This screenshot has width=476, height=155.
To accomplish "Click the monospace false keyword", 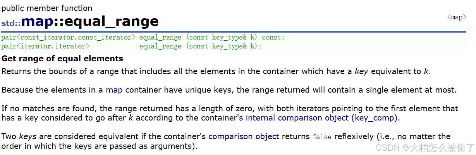I will tap(322, 137).
